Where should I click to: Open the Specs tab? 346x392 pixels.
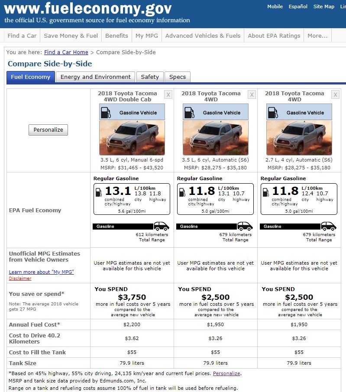pyautogui.click(x=178, y=77)
